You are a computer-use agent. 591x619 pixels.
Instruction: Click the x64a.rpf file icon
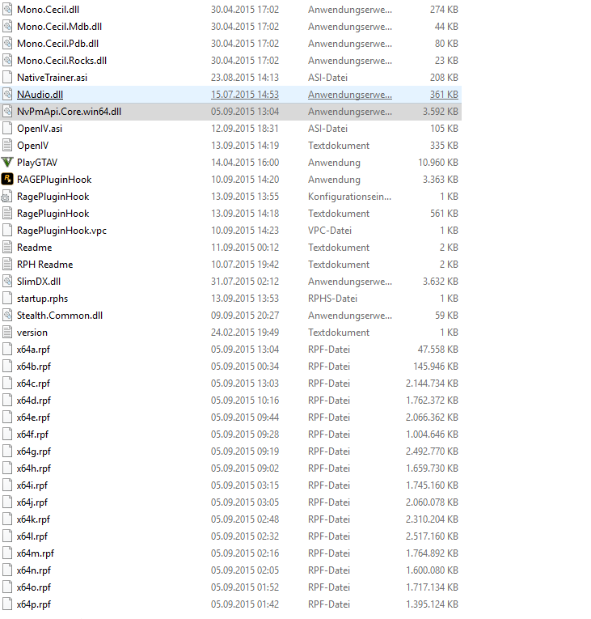(7, 349)
